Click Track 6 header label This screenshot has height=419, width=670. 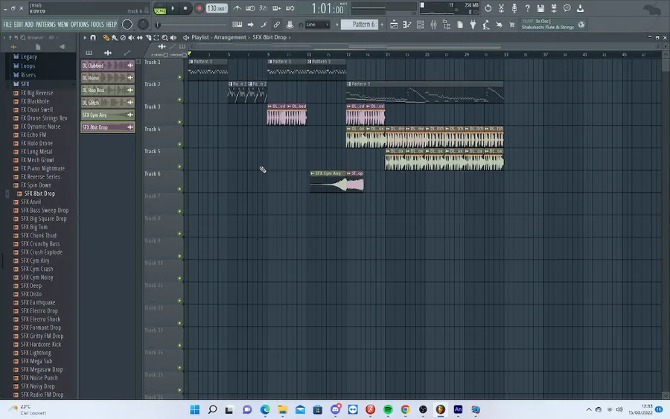tap(153, 173)
